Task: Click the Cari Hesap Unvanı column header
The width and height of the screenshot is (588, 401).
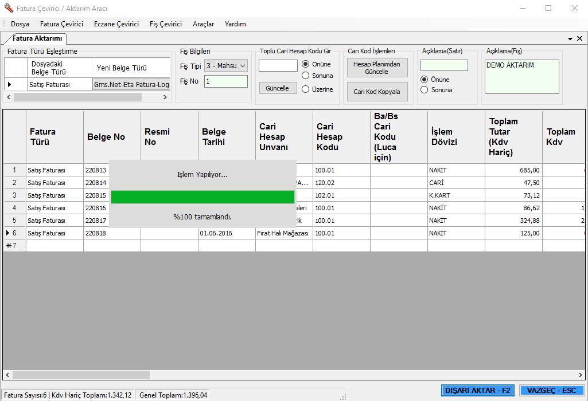Action: point(285,137)
